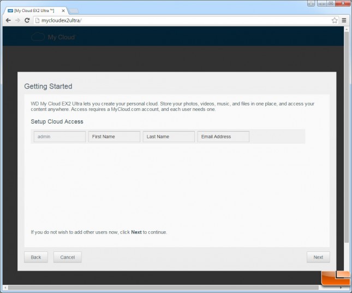This screenshot has width=352, height=293.
Task: Minimize the browser window
Action: [321, 3]
